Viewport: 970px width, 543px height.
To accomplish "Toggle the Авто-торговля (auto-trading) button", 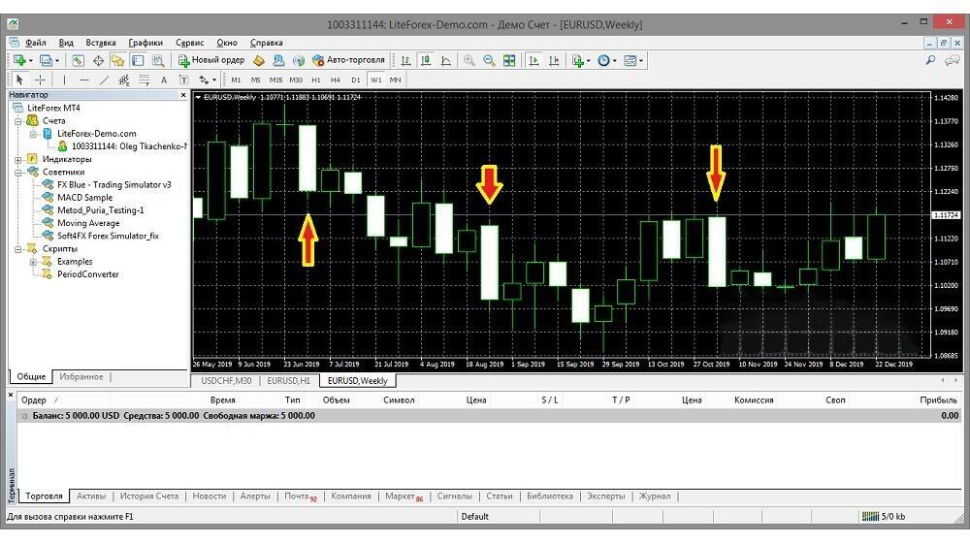I will (x=347, y=60).
